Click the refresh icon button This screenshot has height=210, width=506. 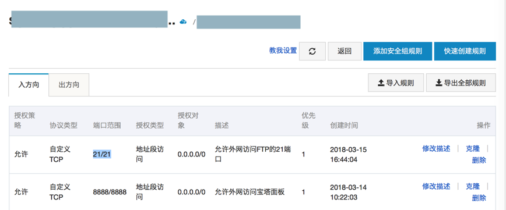(312, 51)
